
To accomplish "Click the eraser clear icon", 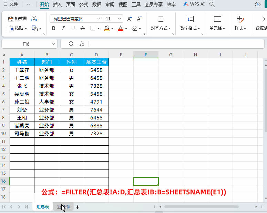I will 134,28.
